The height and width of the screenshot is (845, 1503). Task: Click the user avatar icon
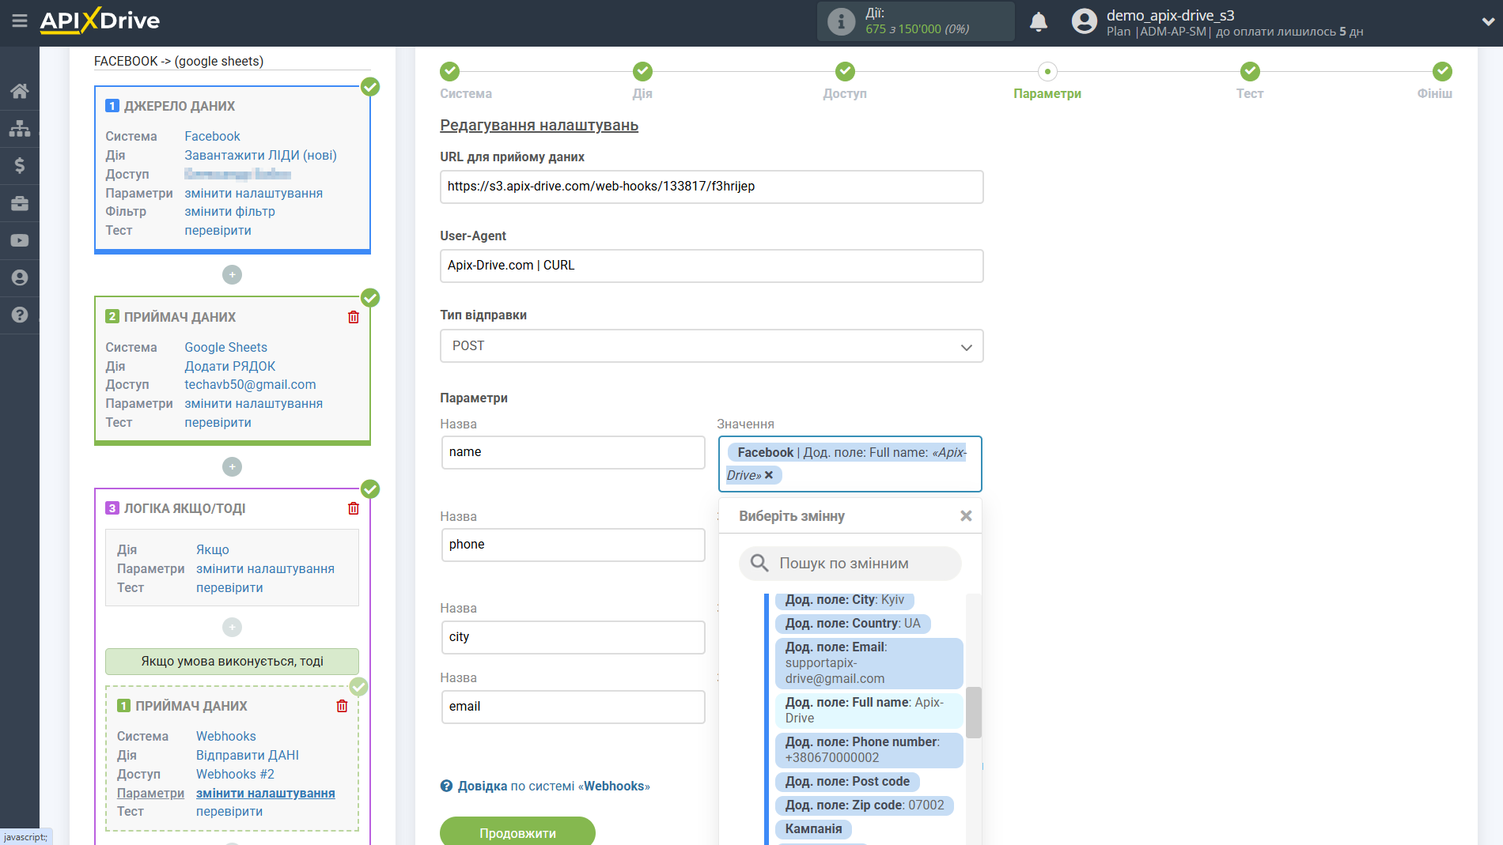click(x=1085, y=21)
